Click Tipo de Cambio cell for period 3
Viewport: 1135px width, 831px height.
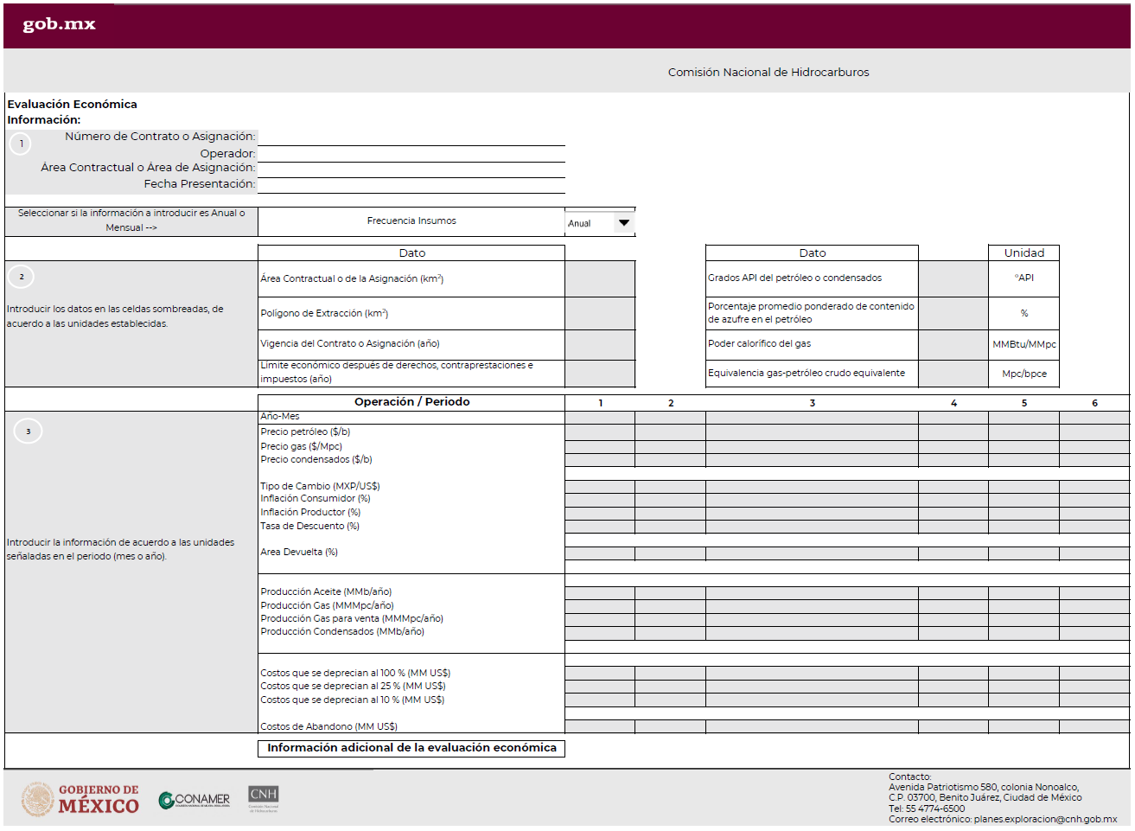(812, 487)
